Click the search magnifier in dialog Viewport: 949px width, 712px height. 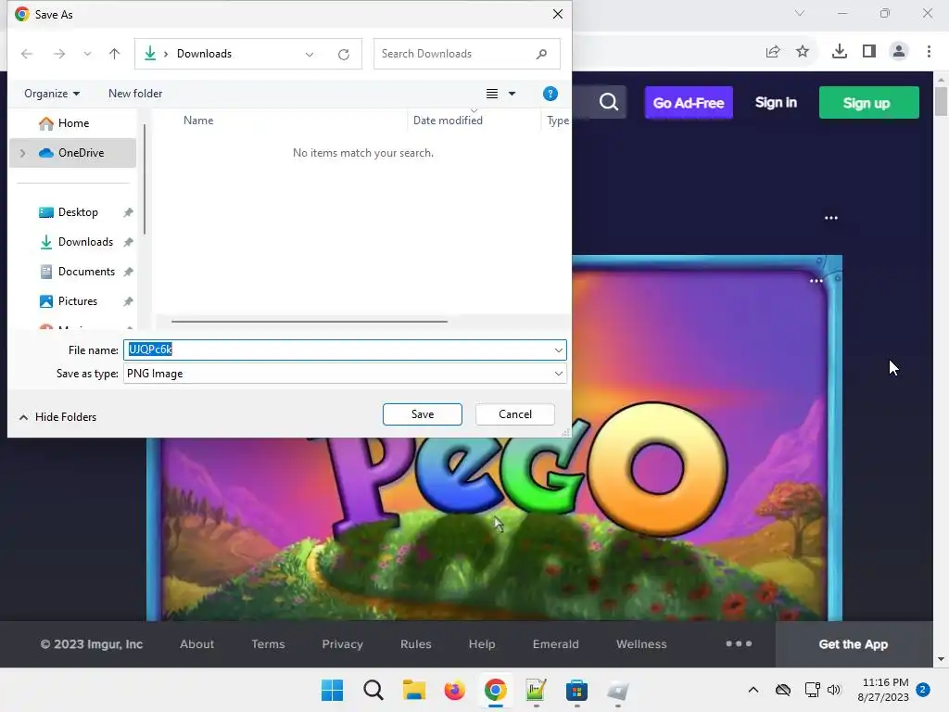click(x=541, y=54)
